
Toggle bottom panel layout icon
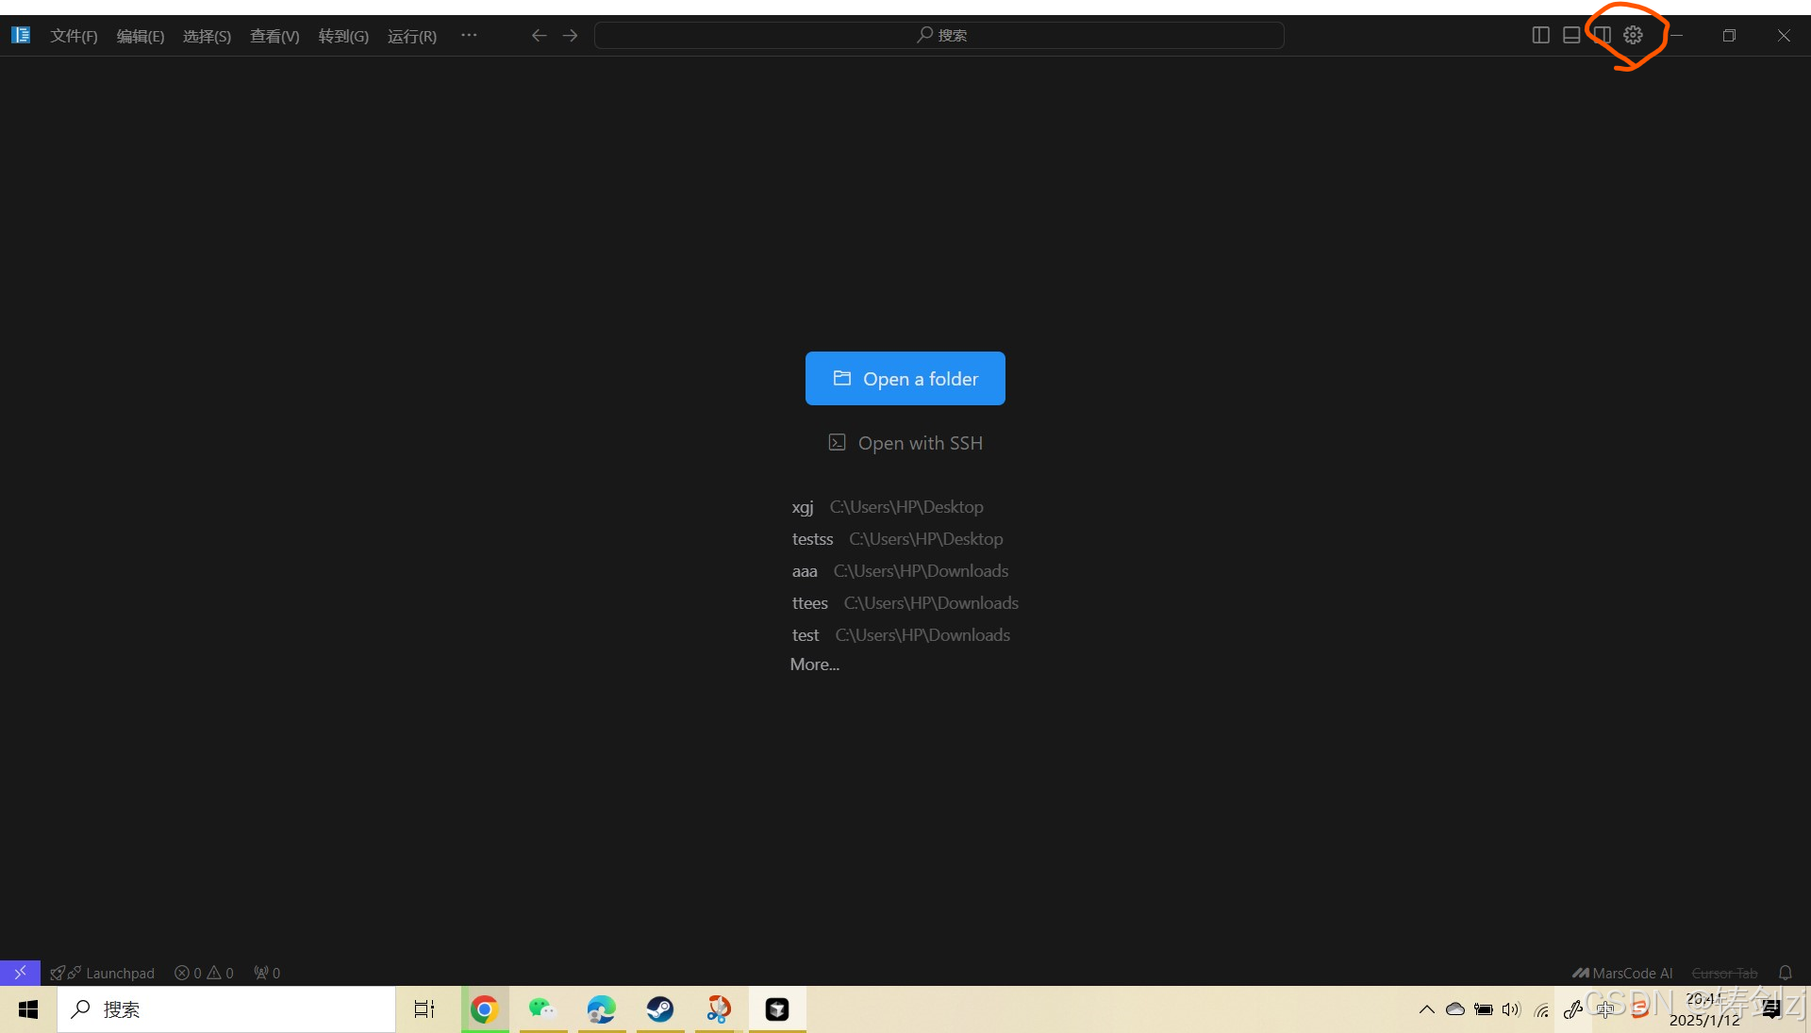coord(1571,35)
